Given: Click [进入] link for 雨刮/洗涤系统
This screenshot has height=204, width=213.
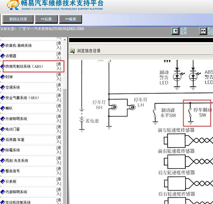Looking at the screenshot, I should point(59,161).
